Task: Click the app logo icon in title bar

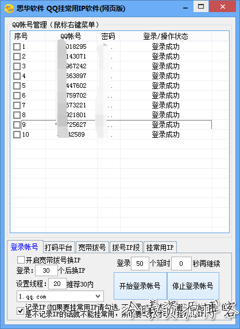Action: coord(9,9)
